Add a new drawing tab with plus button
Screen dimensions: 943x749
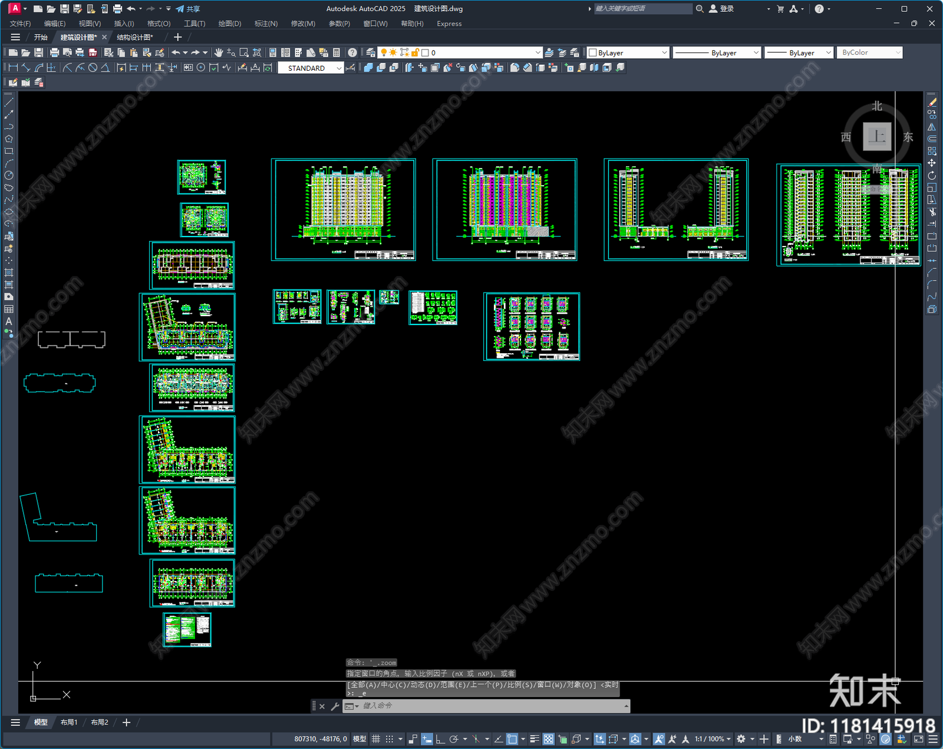coord(177,37)
